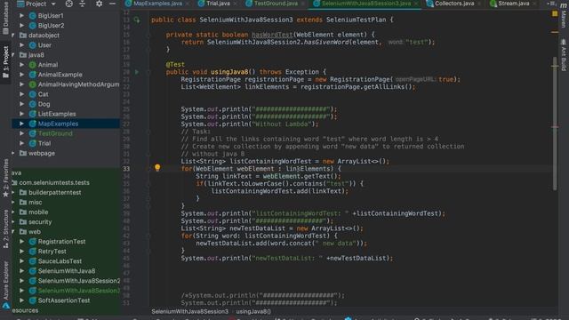Viewport: 569px width, 320px height.
Task: Select the security folder
Action: pyautogui.click(x=40, y=221)
